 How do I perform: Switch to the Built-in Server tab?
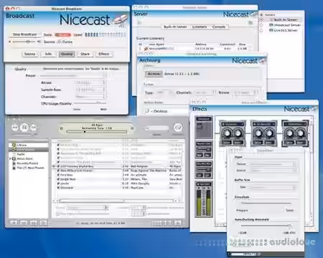(175, 27)
